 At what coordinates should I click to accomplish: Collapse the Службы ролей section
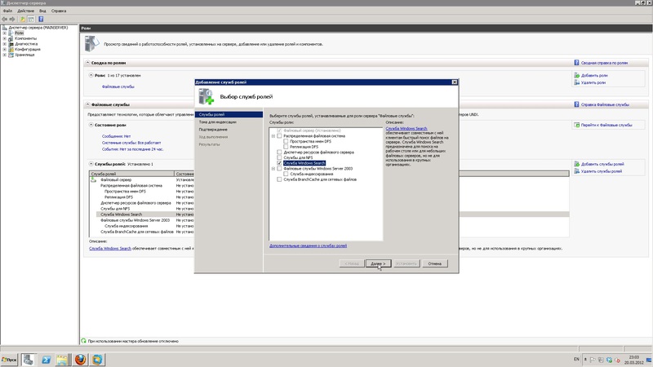(x=91, y=164)
